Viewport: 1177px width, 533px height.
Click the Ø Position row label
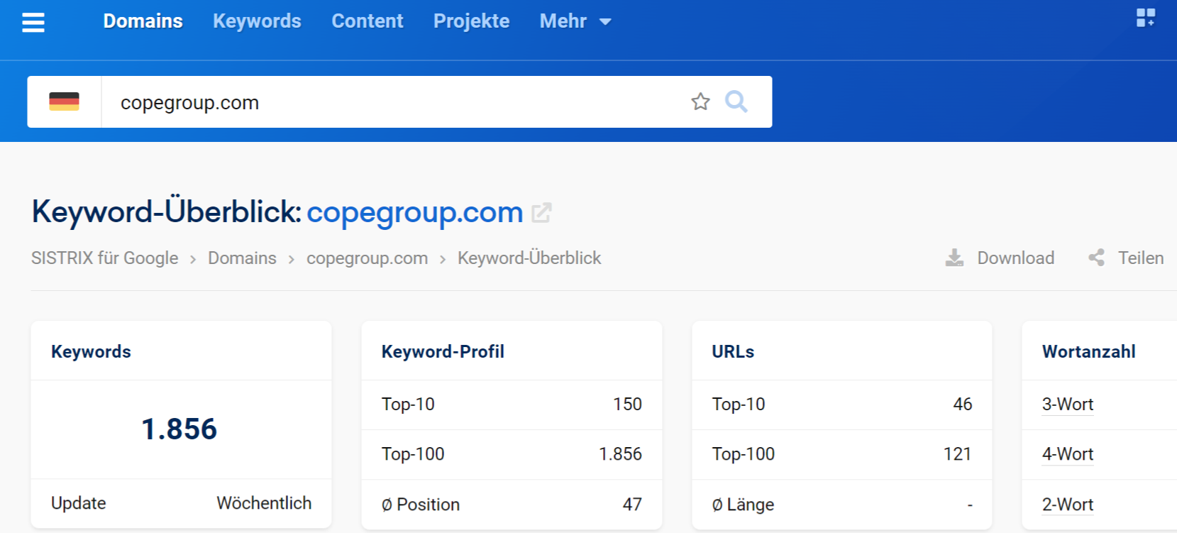pyautogui.click(x=421, y=504)
